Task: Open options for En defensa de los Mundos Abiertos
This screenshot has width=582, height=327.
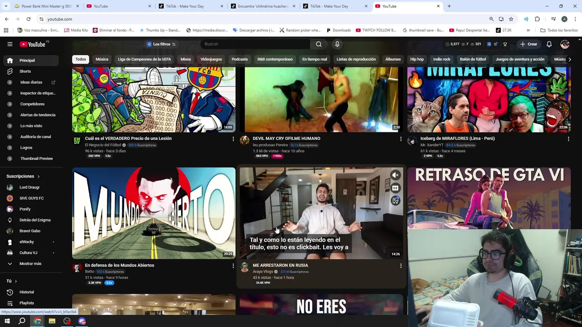Action: click(x=233, y=265)
